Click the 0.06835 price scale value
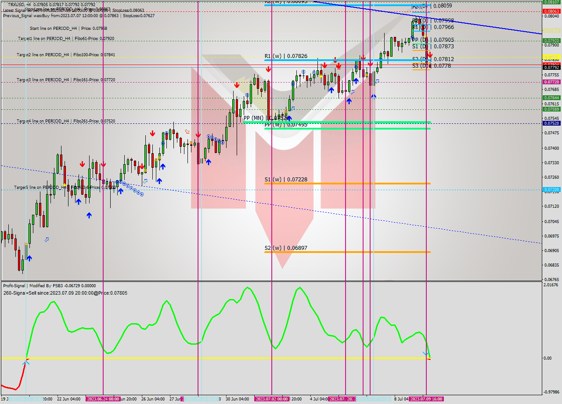The width and height of the screenshot is (562, 404). coord(552,265)
